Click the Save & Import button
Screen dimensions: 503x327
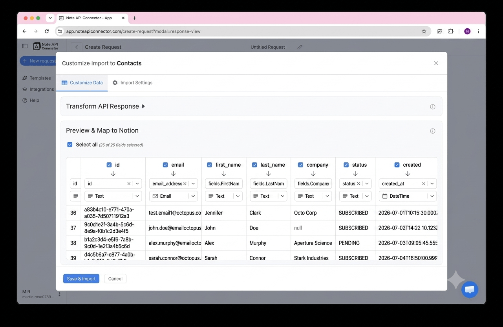81,279
